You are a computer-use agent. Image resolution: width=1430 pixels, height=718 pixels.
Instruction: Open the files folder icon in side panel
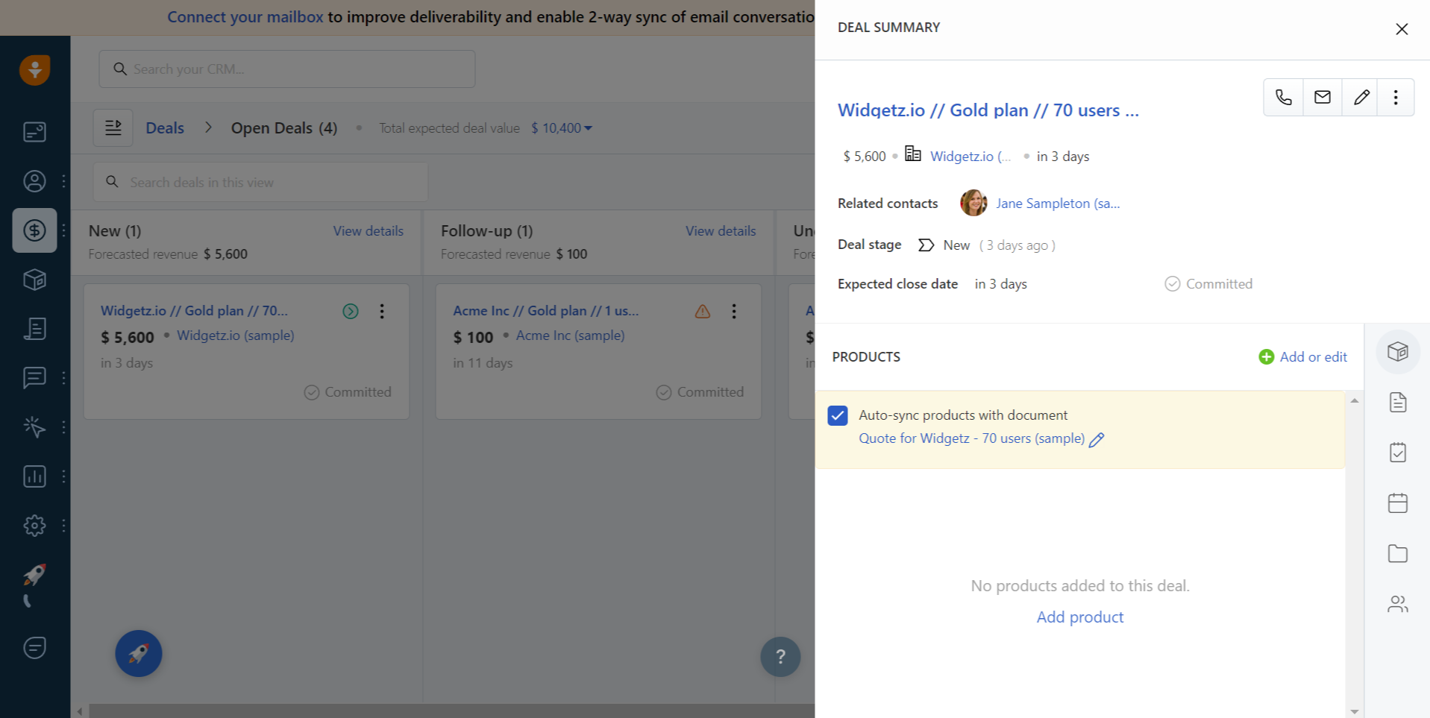pyautogui.click(x=1397, y=553)
